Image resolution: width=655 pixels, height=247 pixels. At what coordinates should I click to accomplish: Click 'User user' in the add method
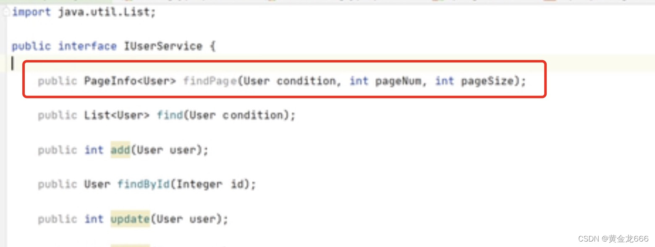[x=166, y=150]
